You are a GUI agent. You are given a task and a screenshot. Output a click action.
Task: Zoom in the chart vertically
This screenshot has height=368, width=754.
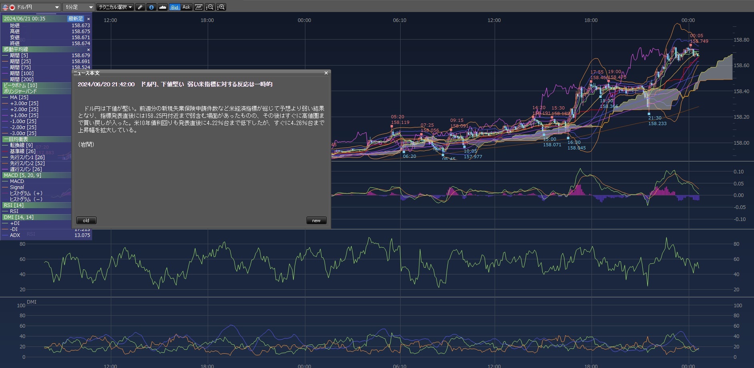(221, 7)
